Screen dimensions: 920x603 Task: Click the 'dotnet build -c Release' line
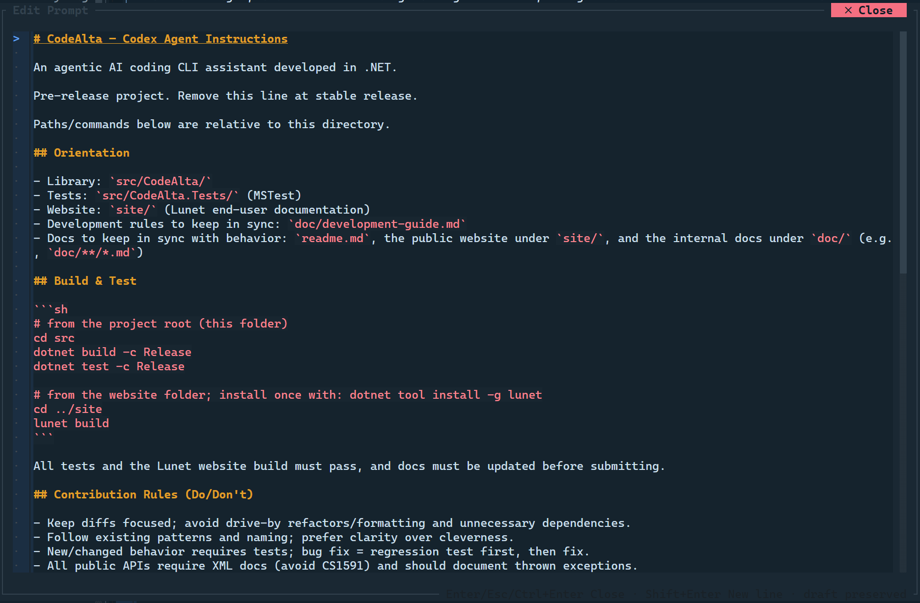(112, 352)
